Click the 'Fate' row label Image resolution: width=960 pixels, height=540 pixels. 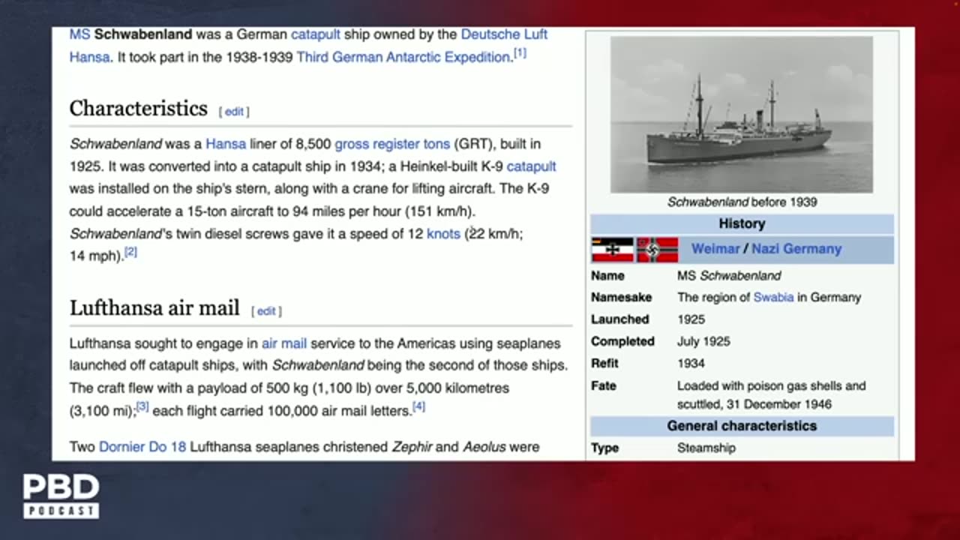pyautogui.click(x=604, y=386)
